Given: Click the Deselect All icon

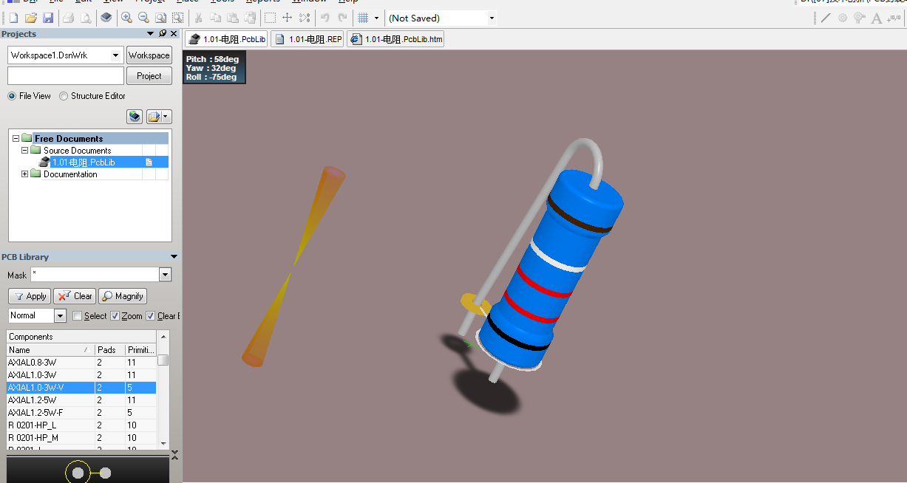Looking at the screenshot, I should 305,18.
